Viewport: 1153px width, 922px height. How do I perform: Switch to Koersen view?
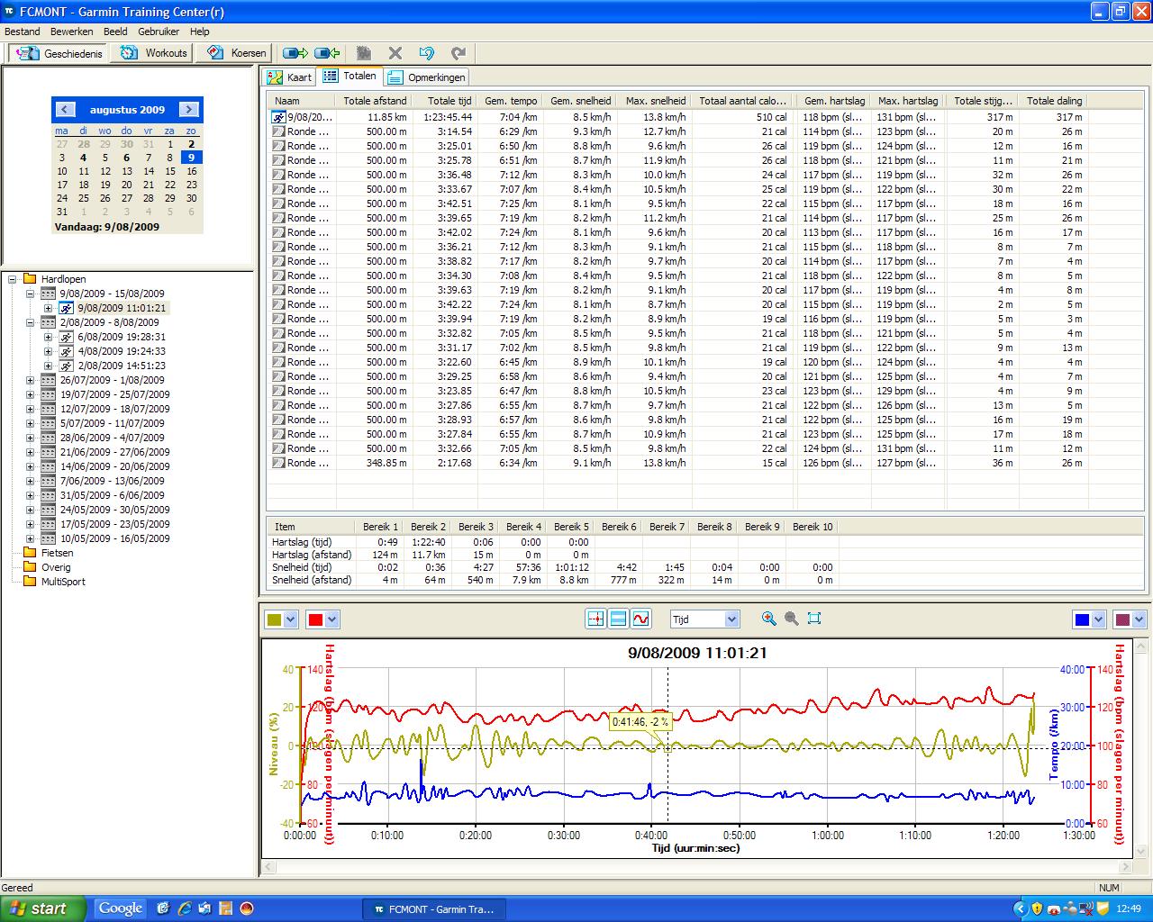click(x=235, y=53)
